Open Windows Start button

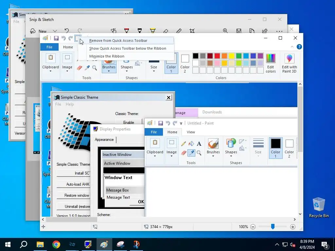pyautogui.click(x=8, y=244)
